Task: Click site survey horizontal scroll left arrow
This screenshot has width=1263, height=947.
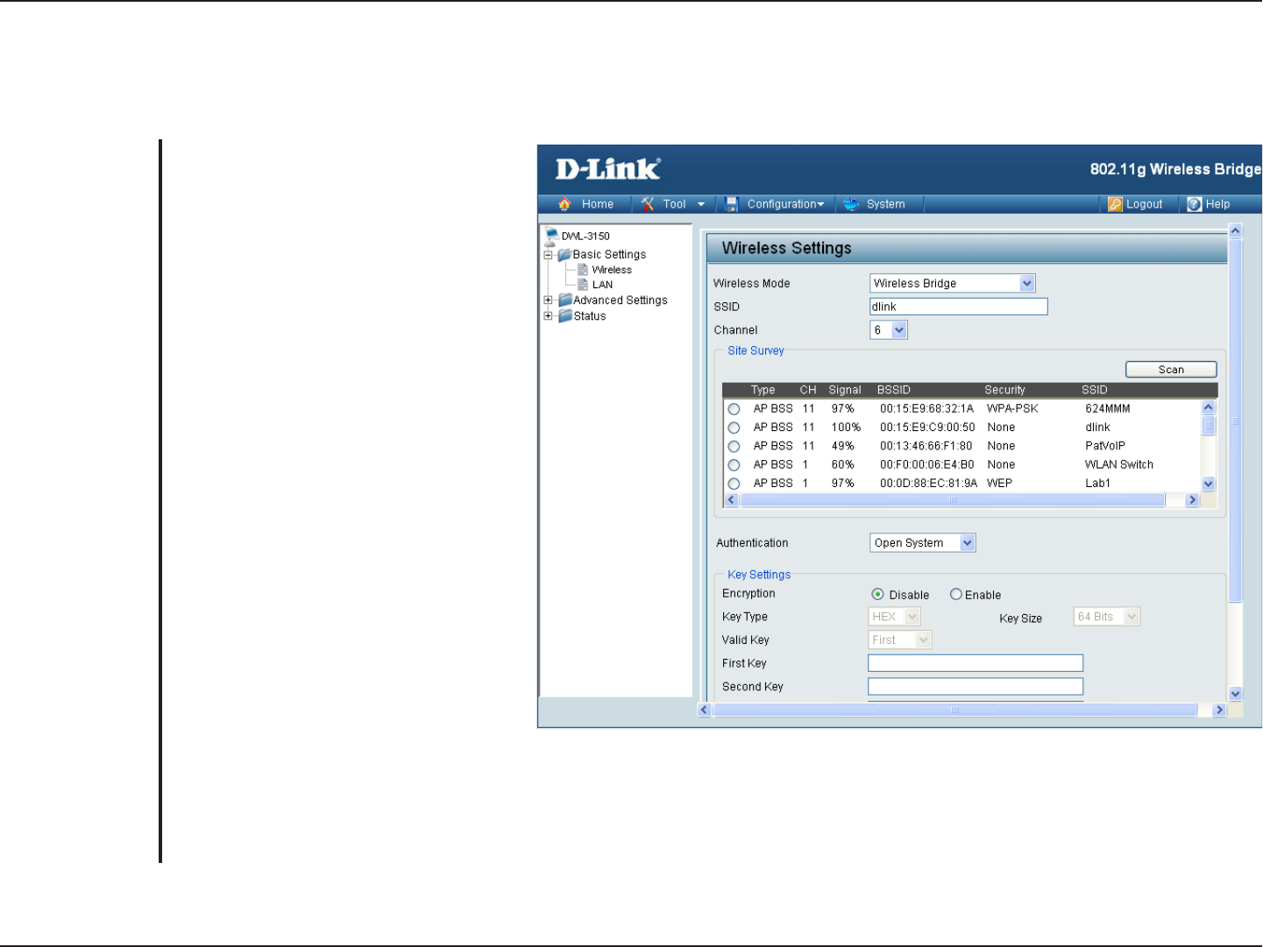Action: click(x=732, y=500)
